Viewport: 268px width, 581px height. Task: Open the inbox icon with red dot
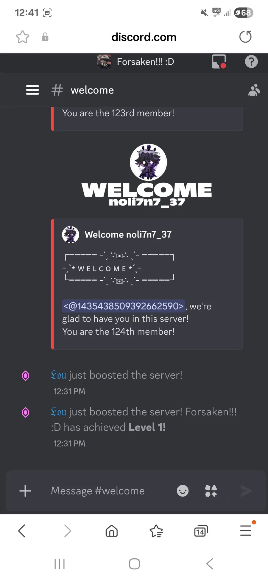coord(219,62)
